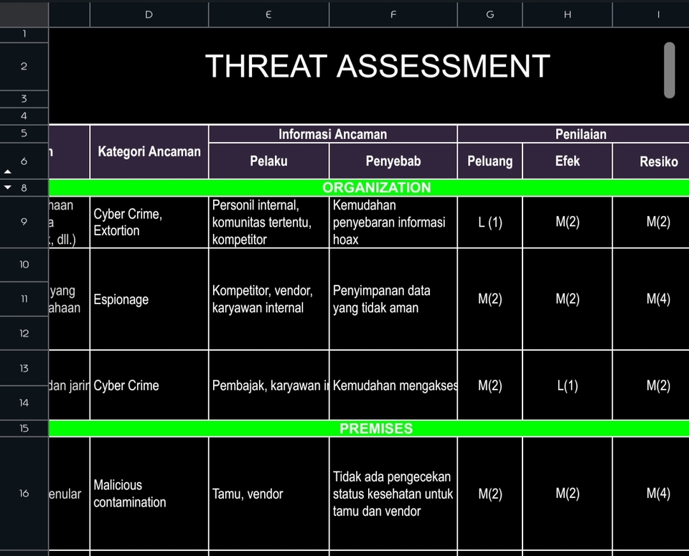The image size is (689, 556).
Task: Click the Penilaian header cell
Action: point(573,134)
